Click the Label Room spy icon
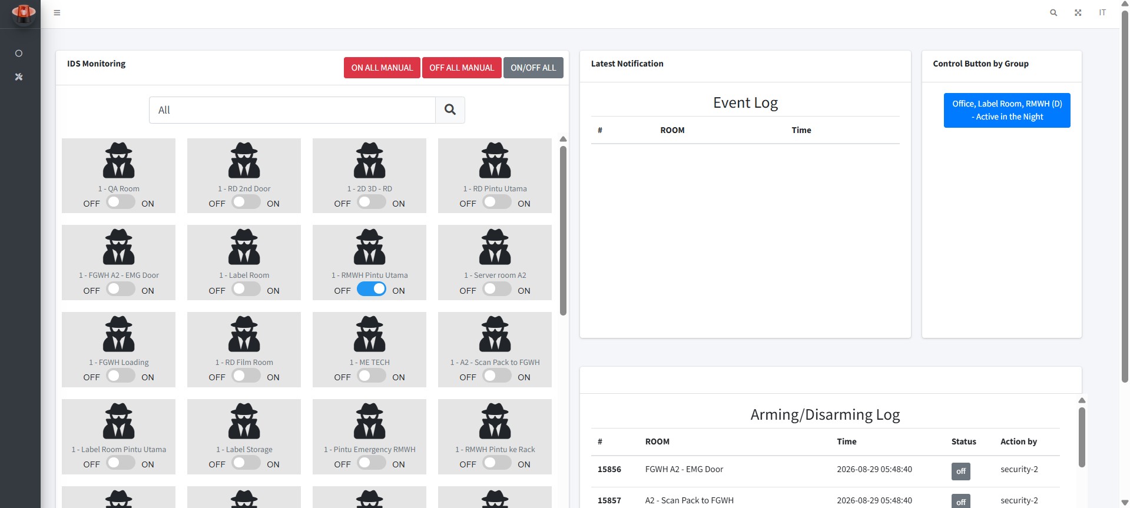 (244, 247)
